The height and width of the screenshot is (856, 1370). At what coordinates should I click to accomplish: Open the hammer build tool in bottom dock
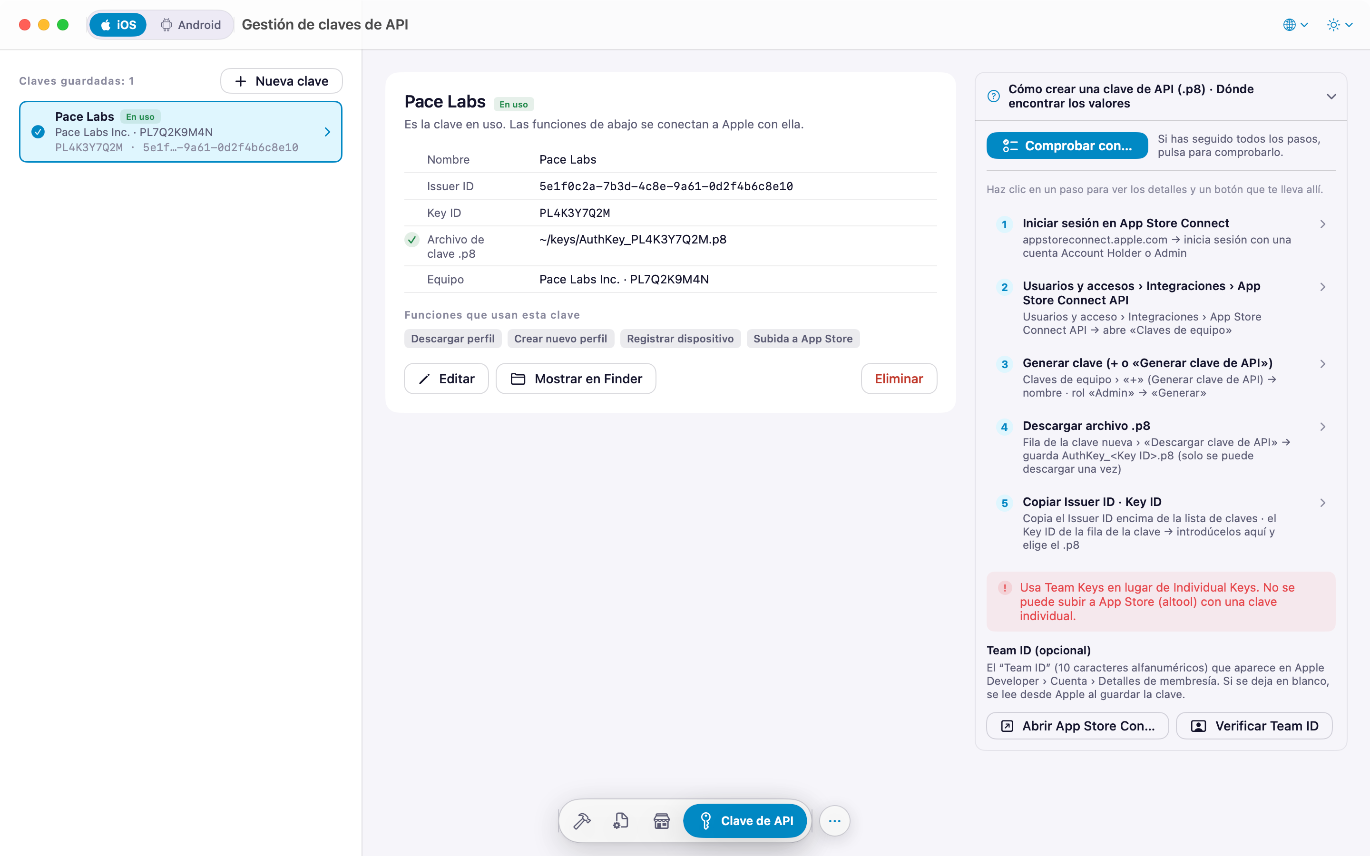pos(581,820)
